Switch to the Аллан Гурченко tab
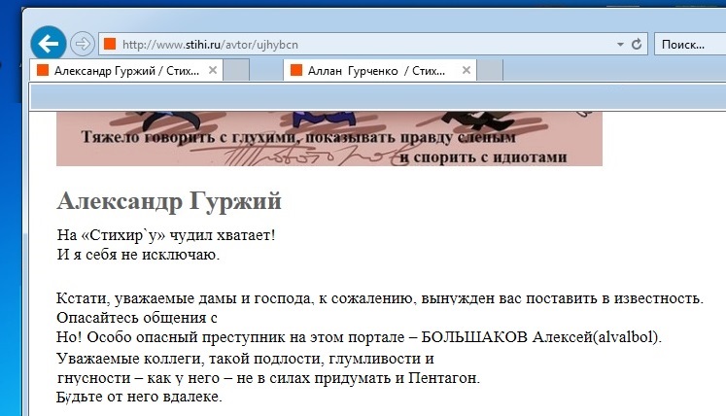Screen dimensions: 726x416 tap(374, 71)
